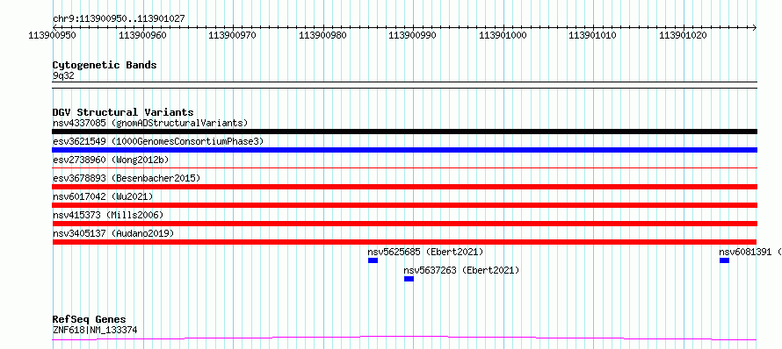Click the RefSeq Genes track title
Screen dimensions: 782x349
coord(90,320)
